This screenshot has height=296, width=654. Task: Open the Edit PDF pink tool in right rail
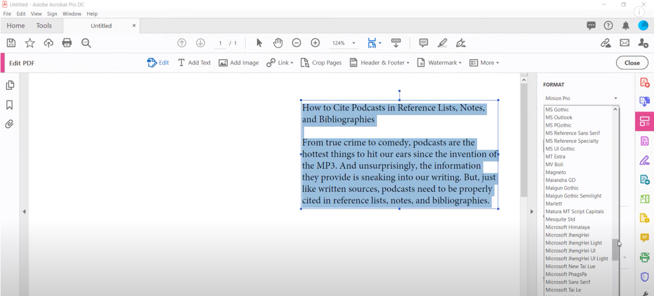coord(645,121)
